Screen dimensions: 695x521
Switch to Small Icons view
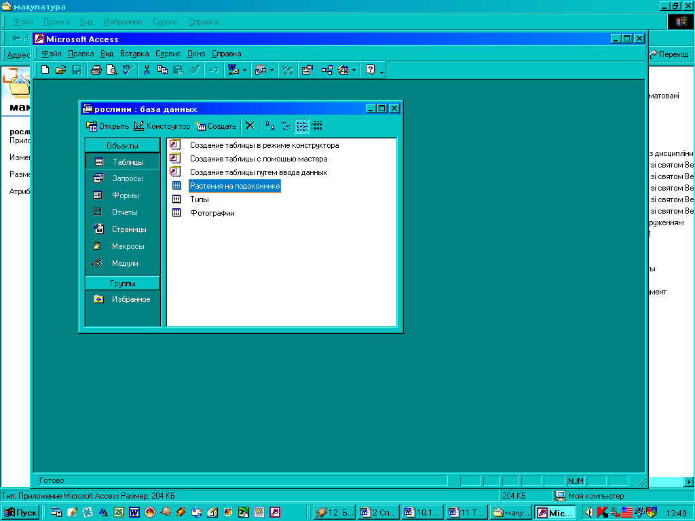tap(286, 126)
